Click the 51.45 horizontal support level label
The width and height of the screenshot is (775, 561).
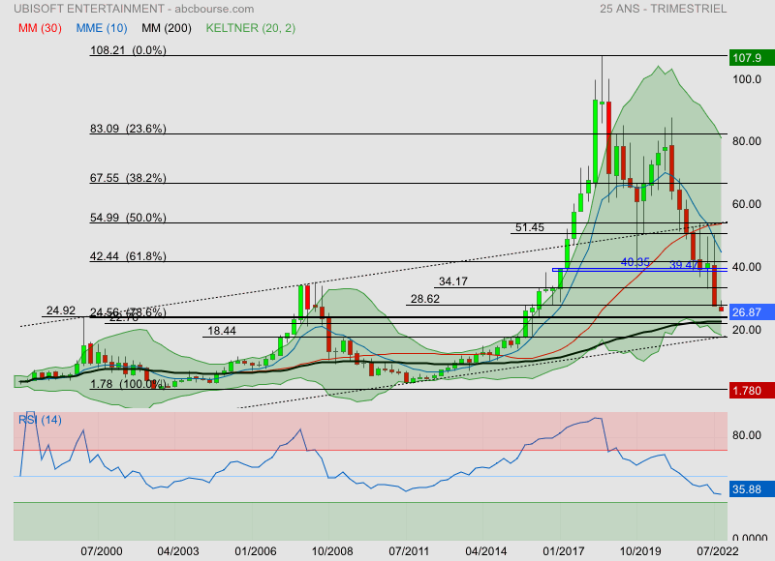(530, 227)
